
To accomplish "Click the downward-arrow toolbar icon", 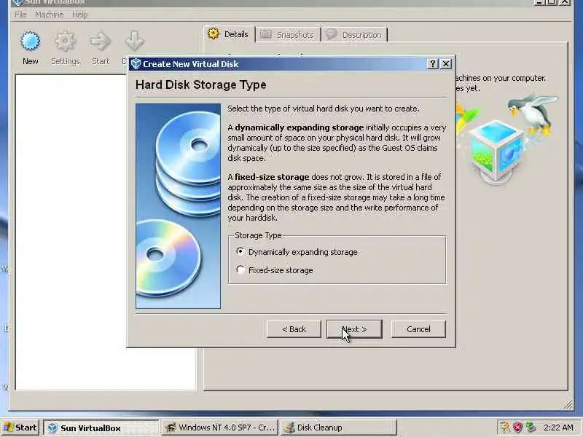I will point(134,42).
